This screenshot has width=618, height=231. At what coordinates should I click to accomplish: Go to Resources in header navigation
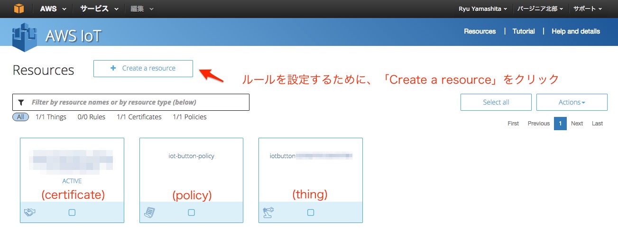(480, 31)
